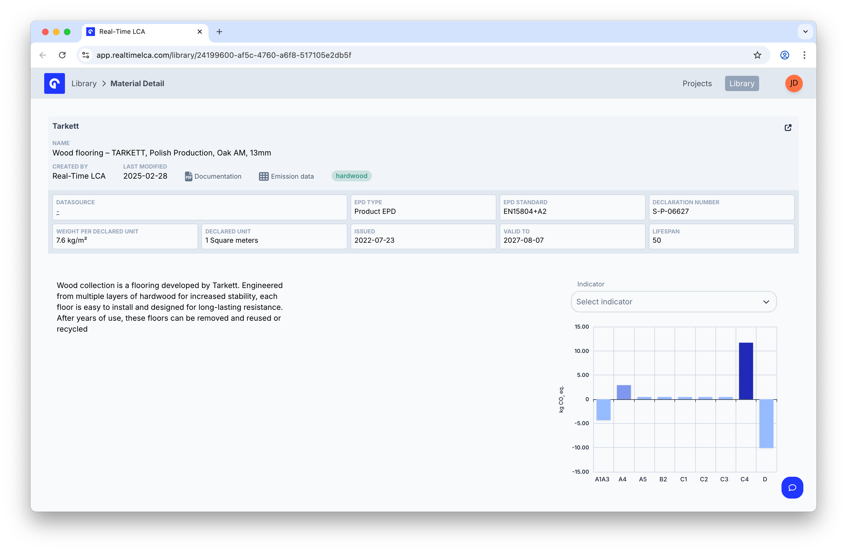This screenshot has height=552, width=847.
Task: Expand the Select indicator dropdown
Action: click(673, 302)
